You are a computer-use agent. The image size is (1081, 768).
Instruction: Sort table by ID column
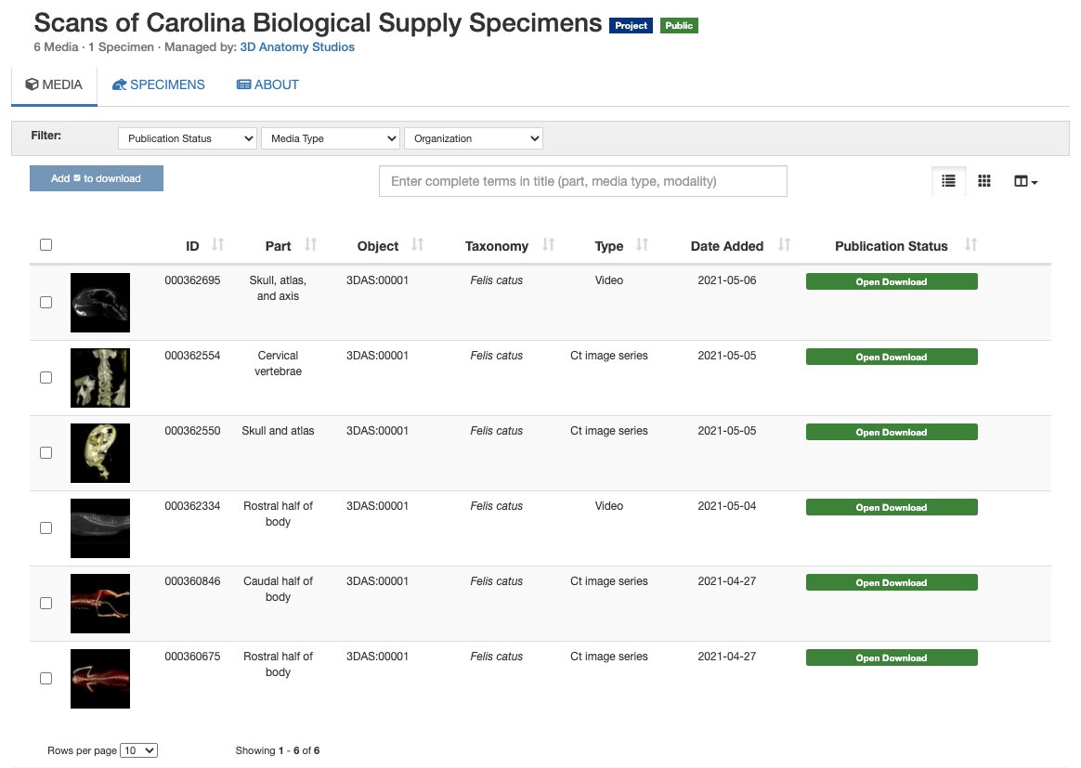218,245
